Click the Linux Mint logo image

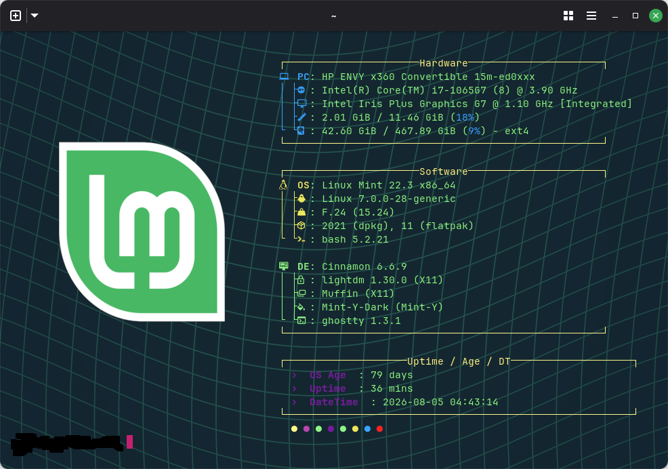point(142,232)
